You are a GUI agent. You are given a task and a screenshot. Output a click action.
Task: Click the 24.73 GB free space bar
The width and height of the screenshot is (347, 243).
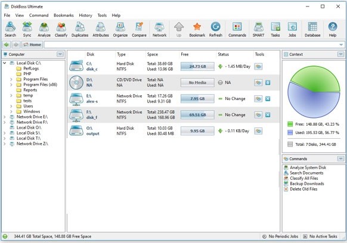(197, 66)
